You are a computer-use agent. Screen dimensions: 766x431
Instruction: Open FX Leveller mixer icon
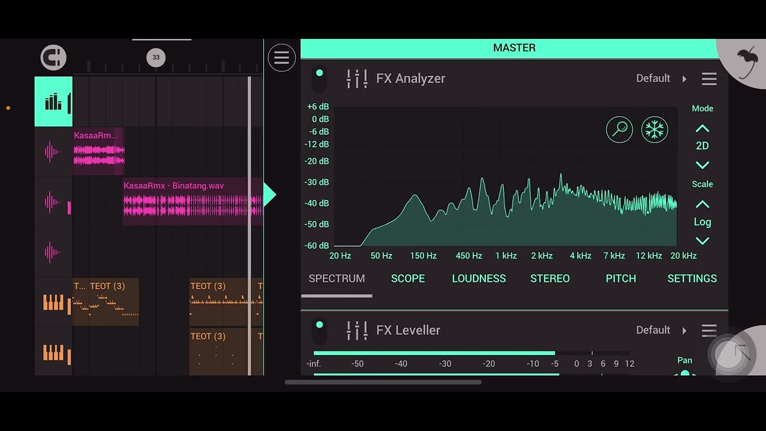point(357,330)
